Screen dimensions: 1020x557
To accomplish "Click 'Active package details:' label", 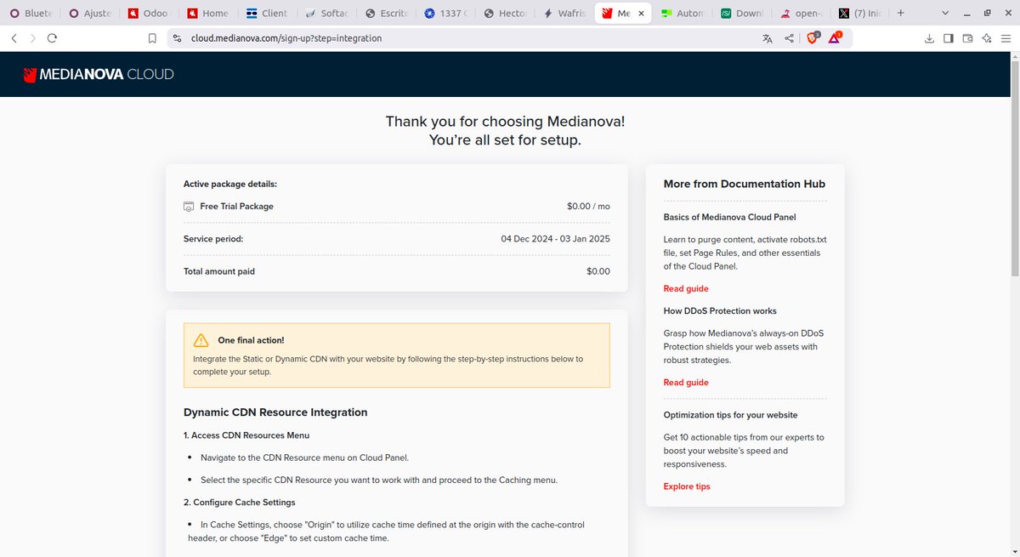I will 230,184.
